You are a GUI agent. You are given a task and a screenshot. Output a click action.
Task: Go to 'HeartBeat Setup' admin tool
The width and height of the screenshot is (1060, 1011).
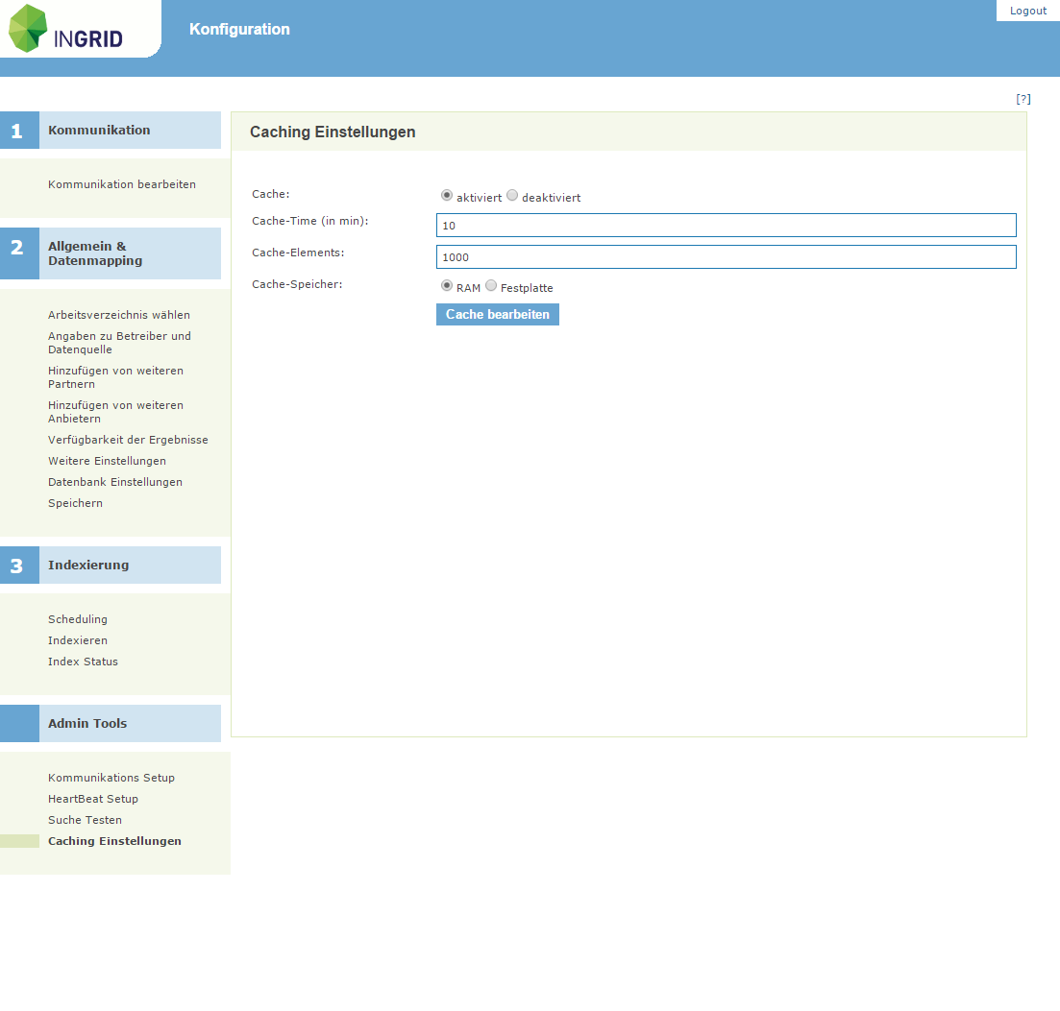pos(93,799)
